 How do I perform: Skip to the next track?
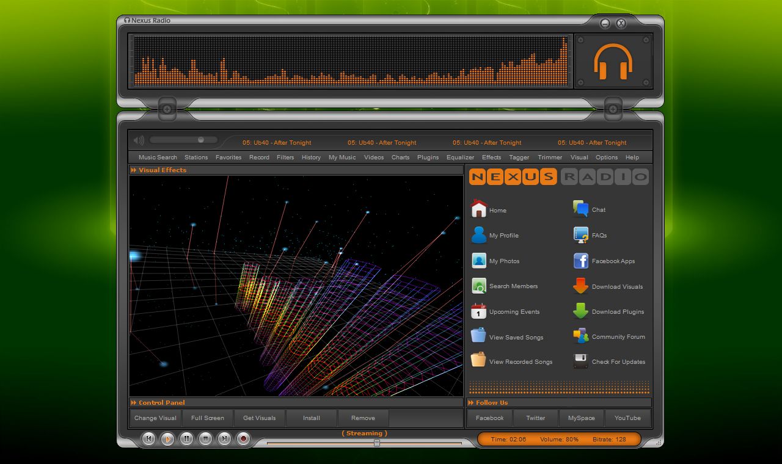[225, 438]
